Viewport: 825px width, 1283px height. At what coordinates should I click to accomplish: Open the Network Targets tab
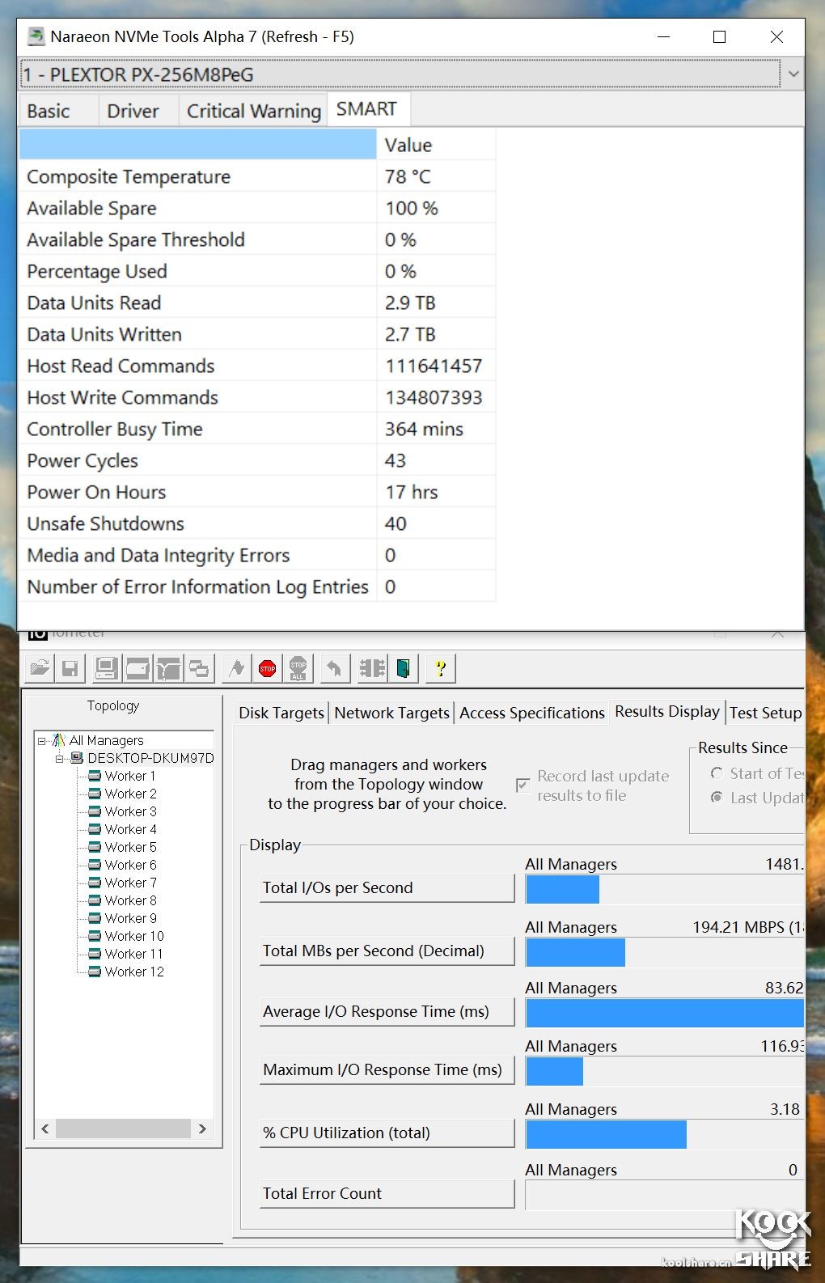coord(391,713)
